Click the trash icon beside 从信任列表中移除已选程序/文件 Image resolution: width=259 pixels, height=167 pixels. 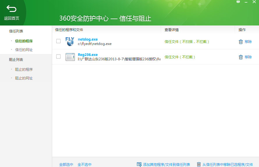pos(199,164)
